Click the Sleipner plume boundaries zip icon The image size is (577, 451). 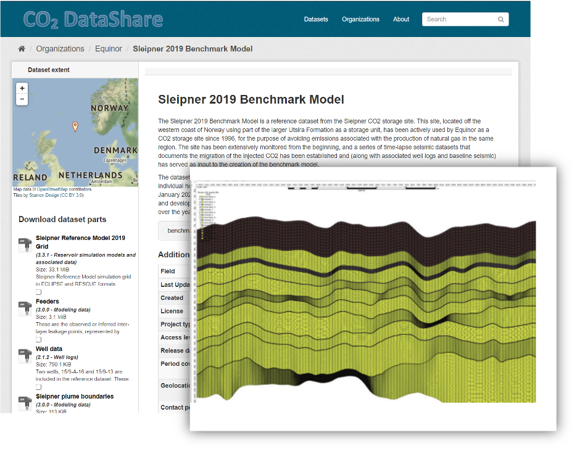pos(25,402)
